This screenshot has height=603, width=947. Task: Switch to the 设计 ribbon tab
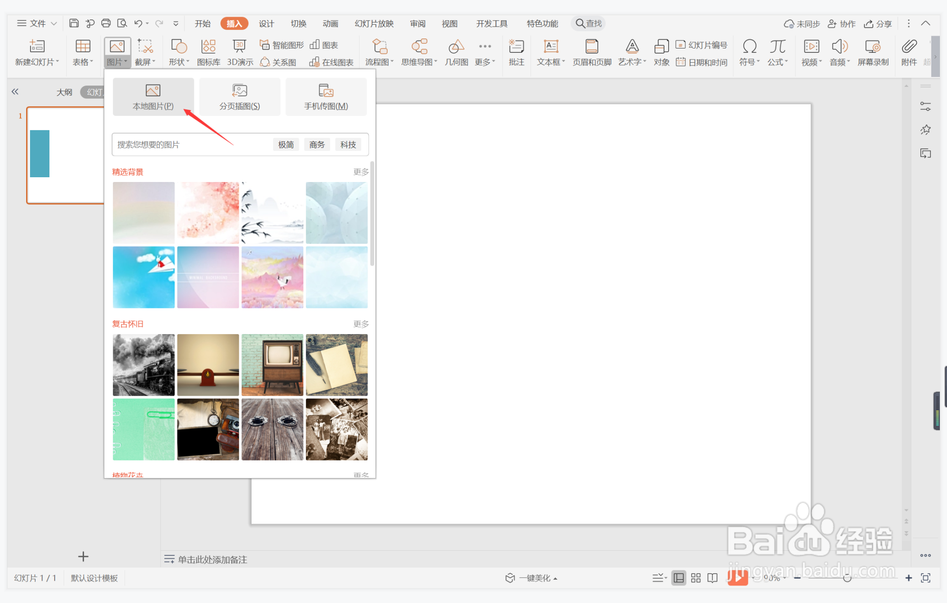(266, 24)
